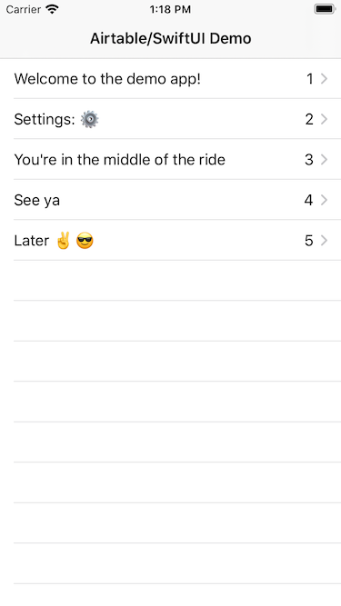Image resolution: width=341 pixels, height=606 pixels.
Task: Tap the number 4 detail label
Action: click(308, 200)
